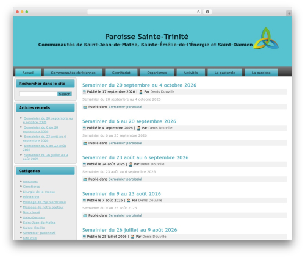This screenshot has height=258, width=305.
Task: Open Liturgie de la messe category
Action: 39,192
